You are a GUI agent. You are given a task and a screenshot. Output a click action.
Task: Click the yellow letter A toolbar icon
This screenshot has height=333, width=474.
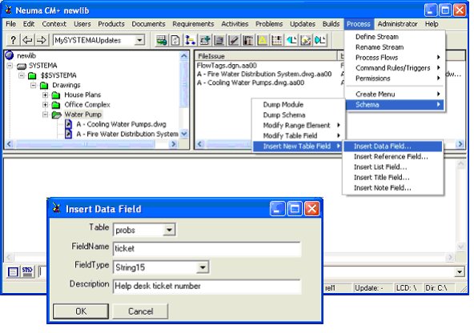pyautogui.click(x=262, y=40)
